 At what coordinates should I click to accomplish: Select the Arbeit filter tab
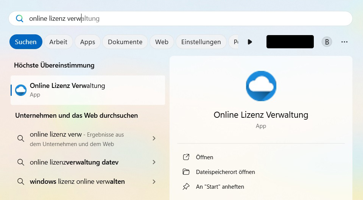[x=58, y=42]
